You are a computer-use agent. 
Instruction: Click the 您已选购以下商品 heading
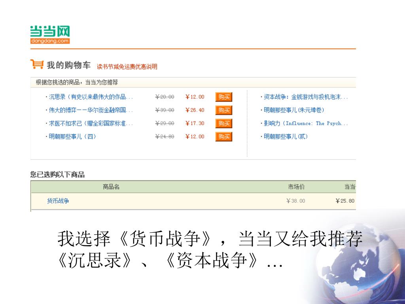click(x=57, y=175)
